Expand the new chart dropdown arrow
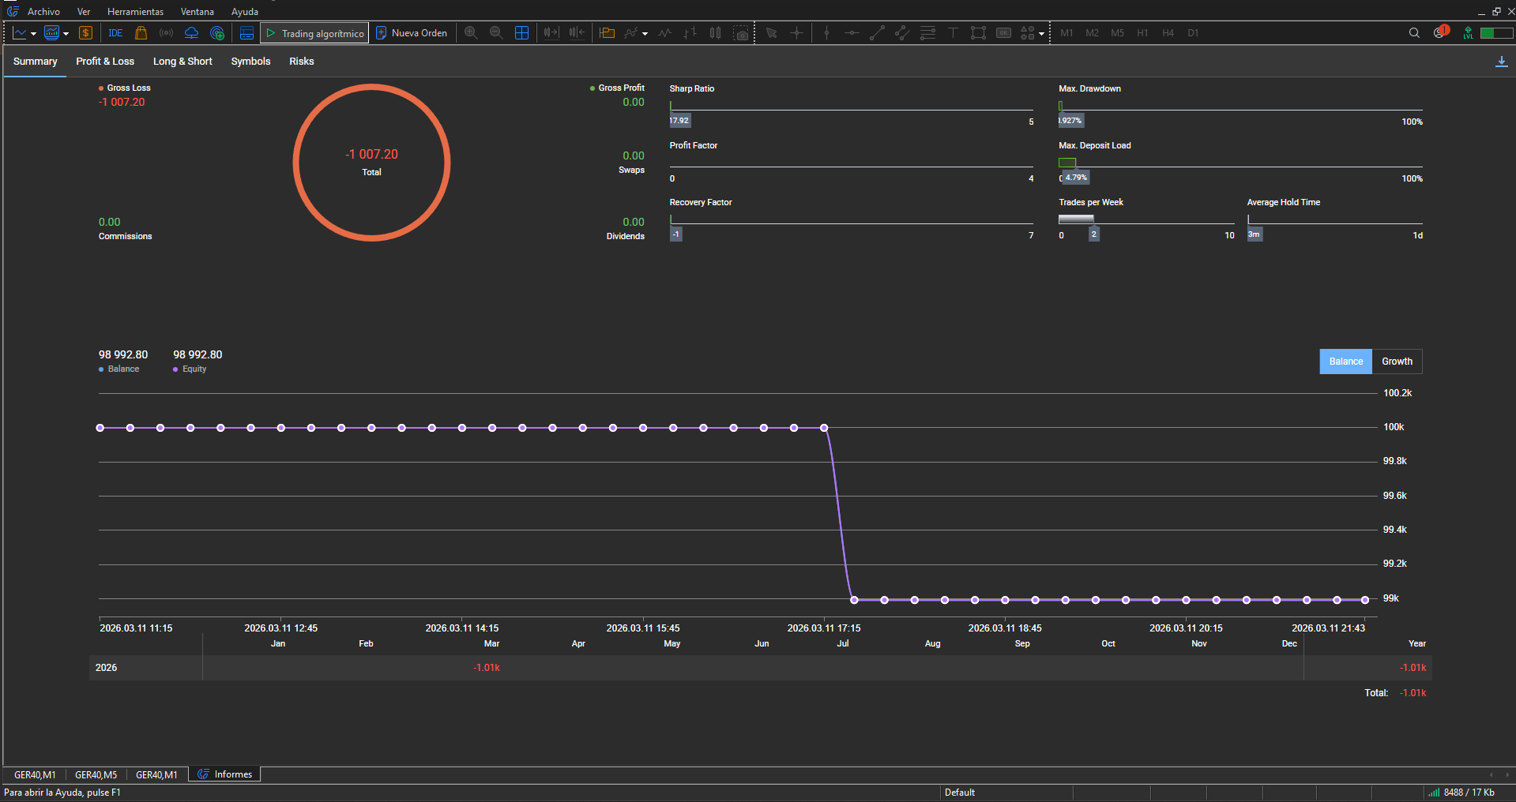The width and height of the screenshot is (1516, 802). (x=33, y=34)
